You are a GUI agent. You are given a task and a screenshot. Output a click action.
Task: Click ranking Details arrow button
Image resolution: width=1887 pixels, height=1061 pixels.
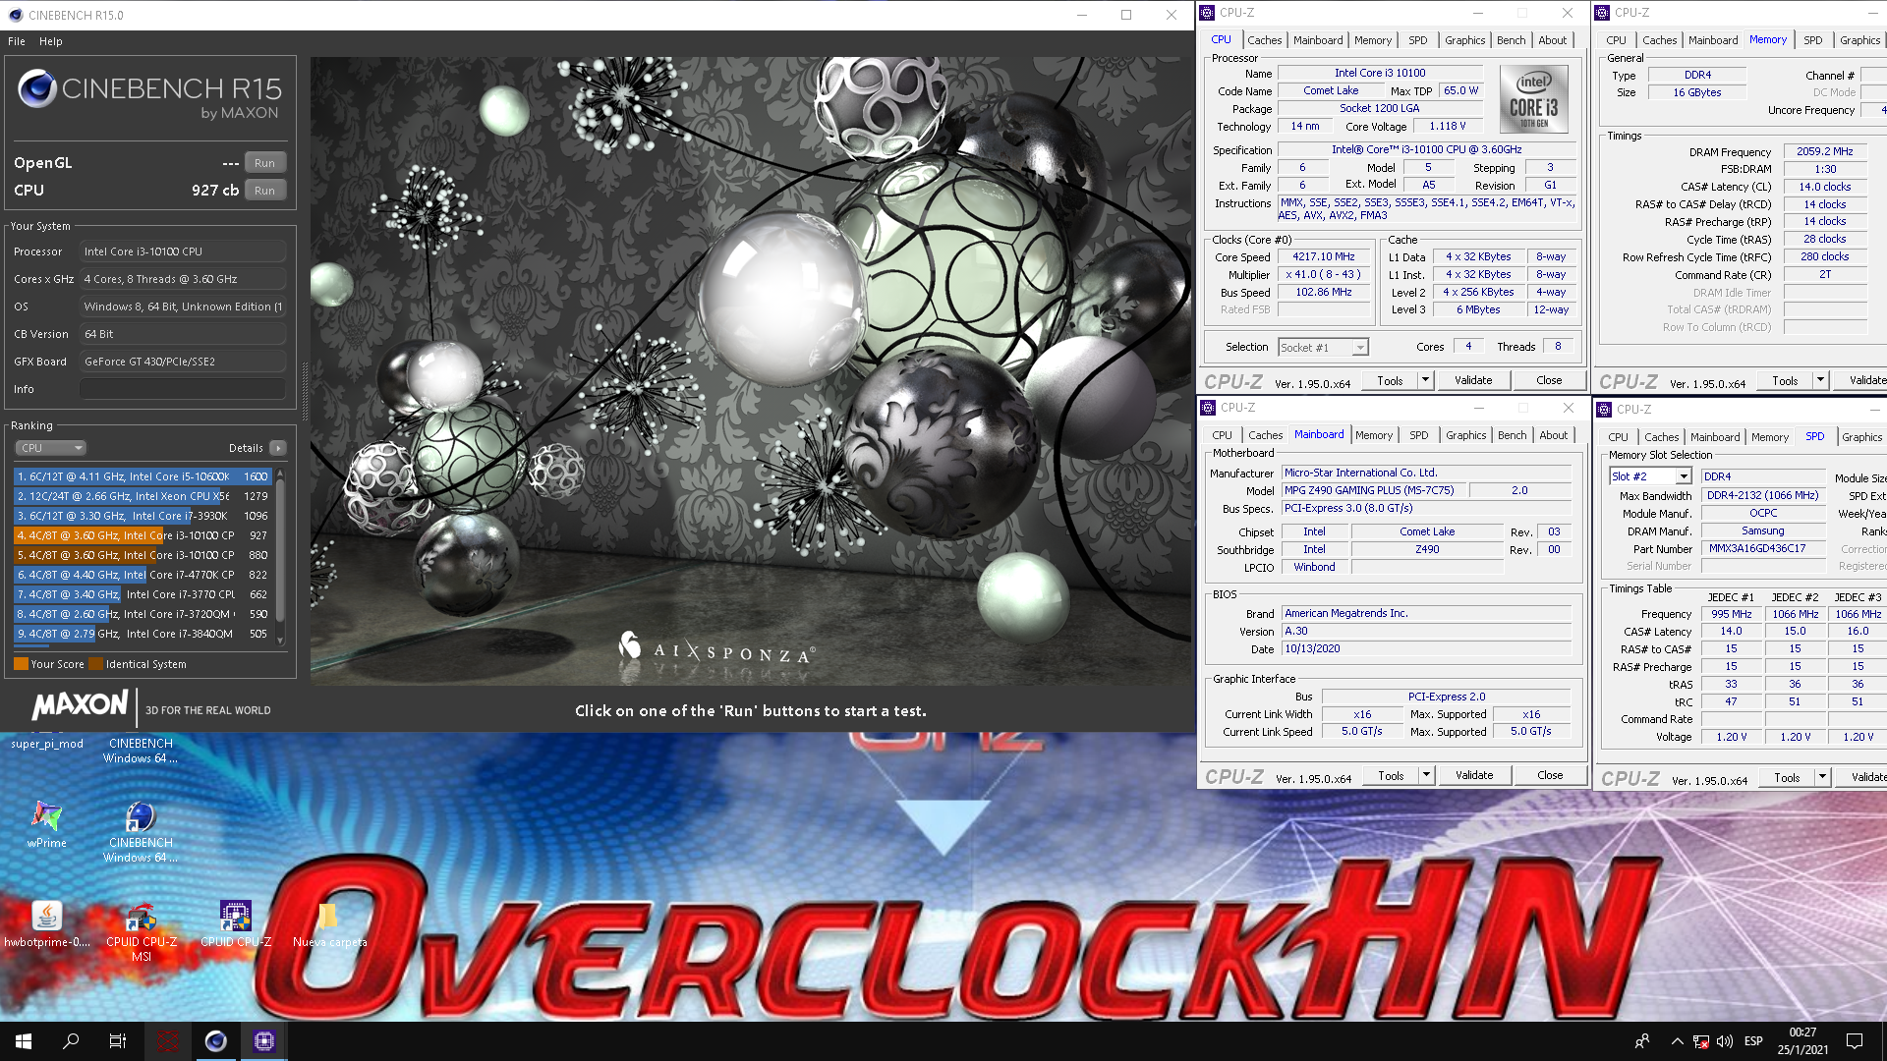coord(278,448)
